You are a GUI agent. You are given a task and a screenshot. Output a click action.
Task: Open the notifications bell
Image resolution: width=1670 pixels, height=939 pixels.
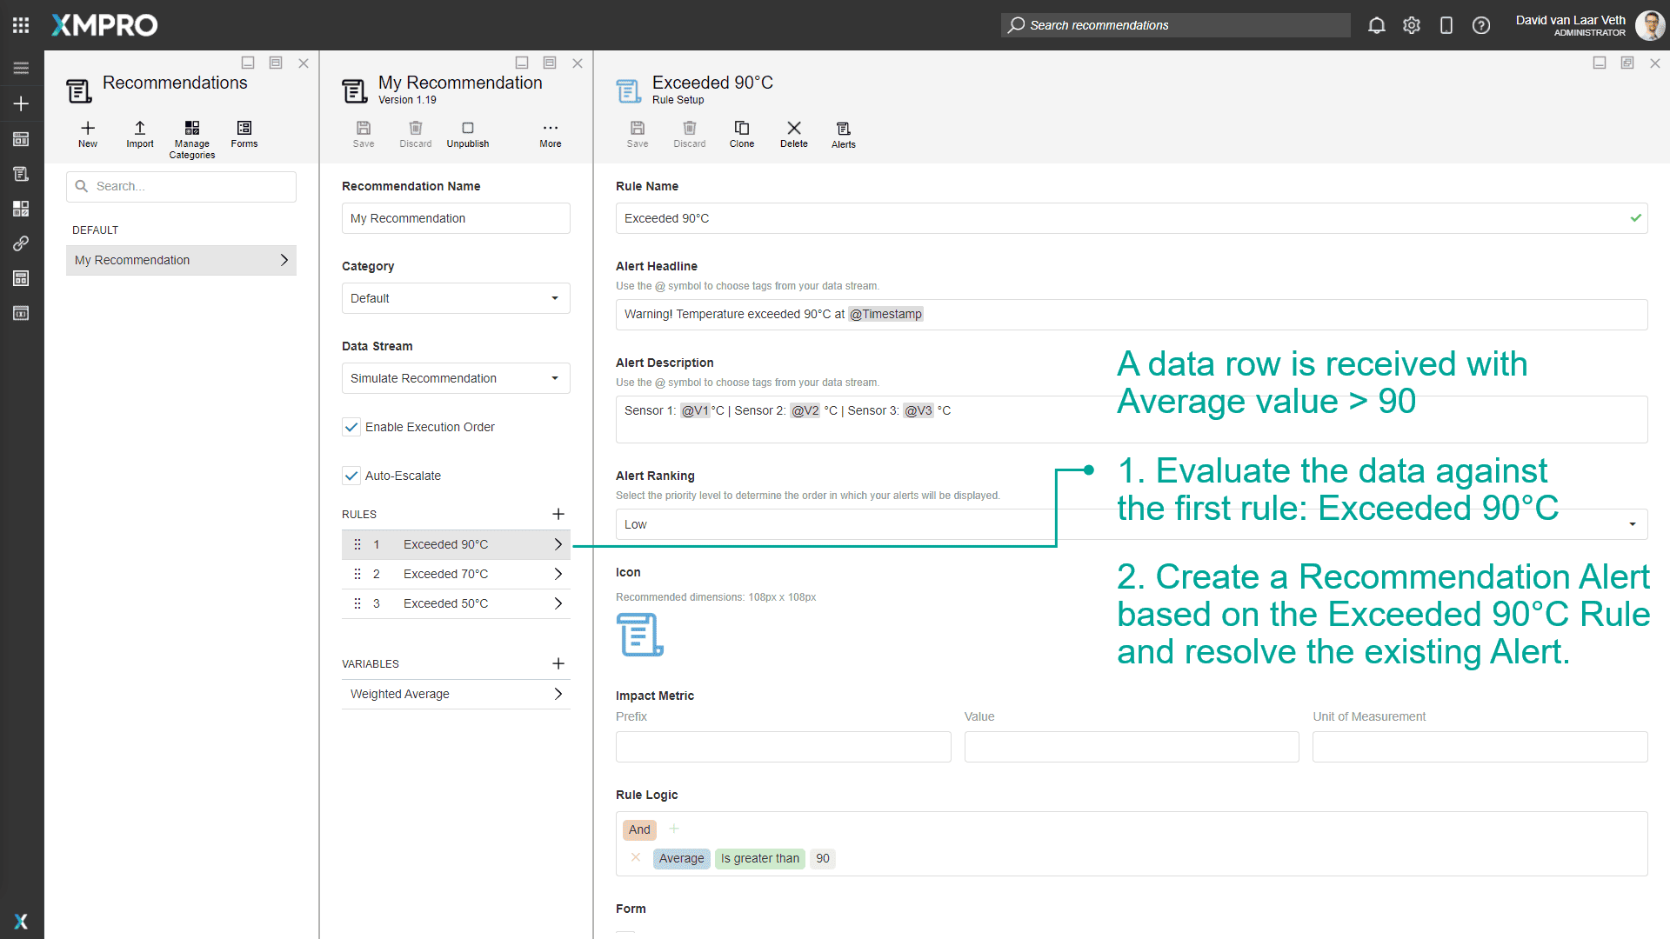[x=1376, y=25]
